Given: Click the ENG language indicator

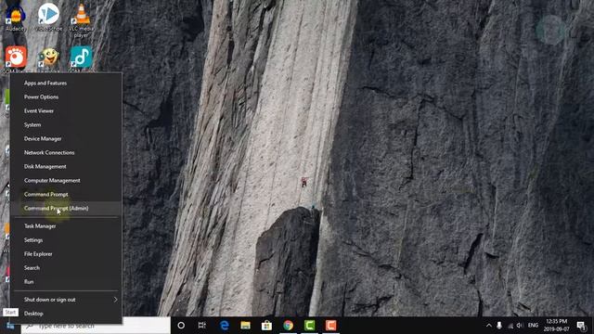Looking at the screenshot, I should tap(533, 326).
